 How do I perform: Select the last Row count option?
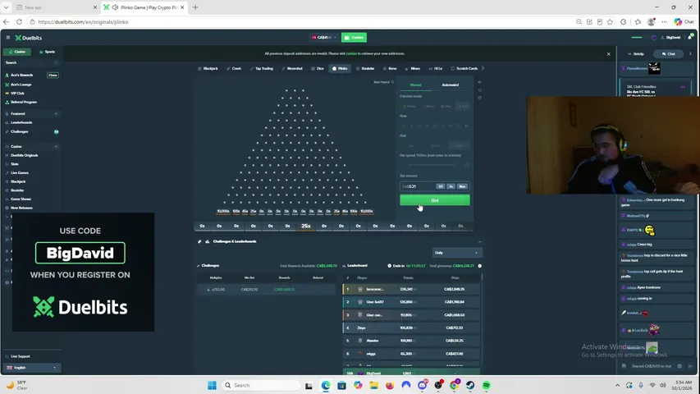pos(466,126)
